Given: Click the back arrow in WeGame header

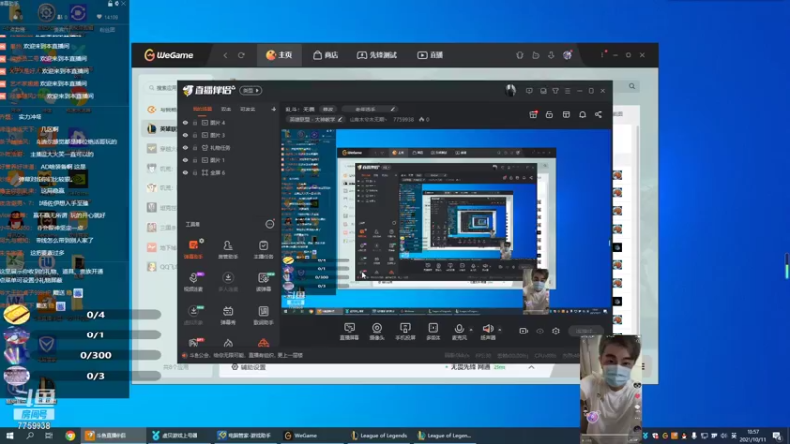Looking at the screenshot, I should (225, 55).
